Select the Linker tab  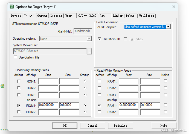pos(118,16)
